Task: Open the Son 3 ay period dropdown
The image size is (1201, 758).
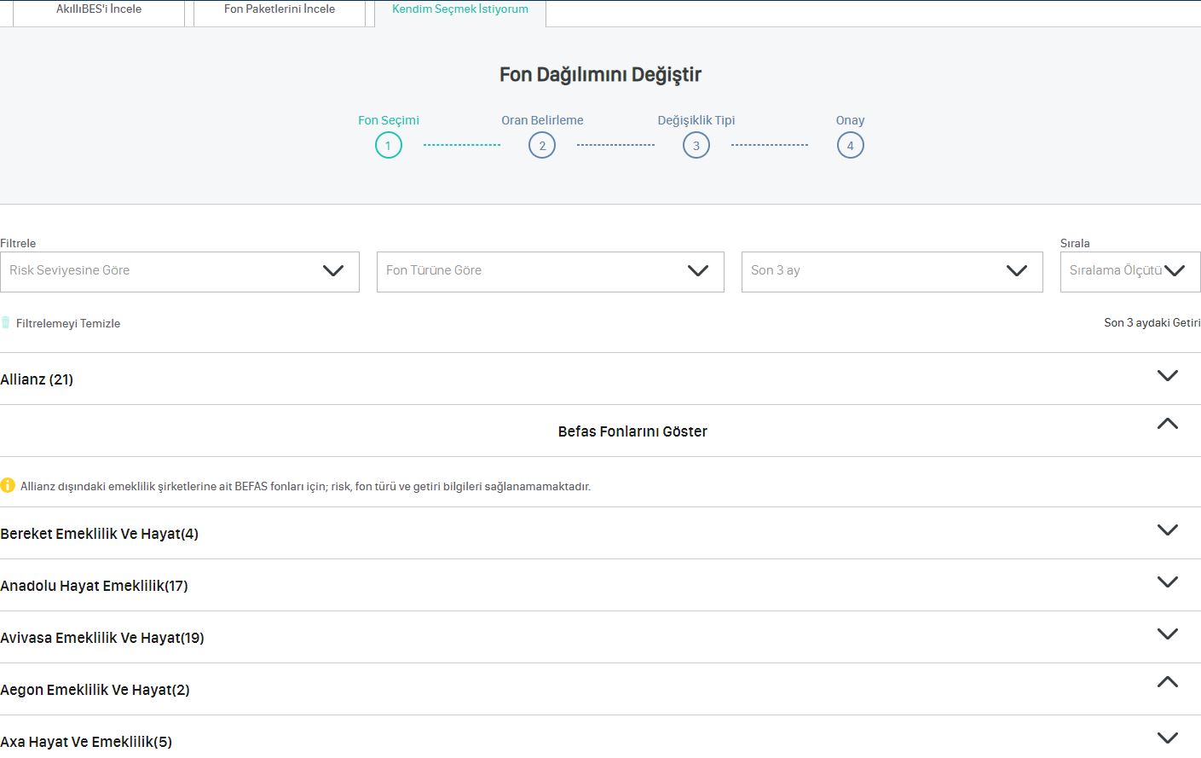Action: [892, 272]
